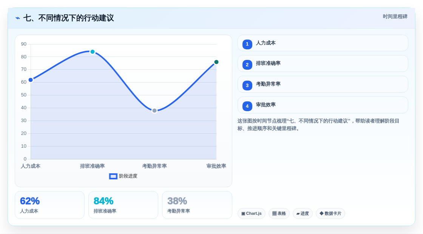Screen dimensions: 423x234
Task: Click x-axis label 审批效率
Action: click(216, 166)
